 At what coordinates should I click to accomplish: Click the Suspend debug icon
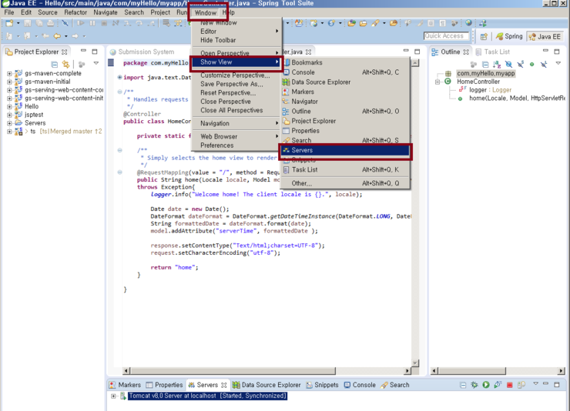(92, 23)
